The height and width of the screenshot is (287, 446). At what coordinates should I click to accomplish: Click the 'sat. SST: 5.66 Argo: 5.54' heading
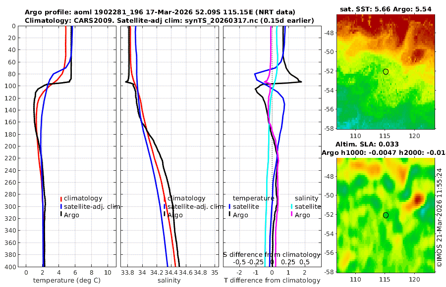click(x=386, y=9)
